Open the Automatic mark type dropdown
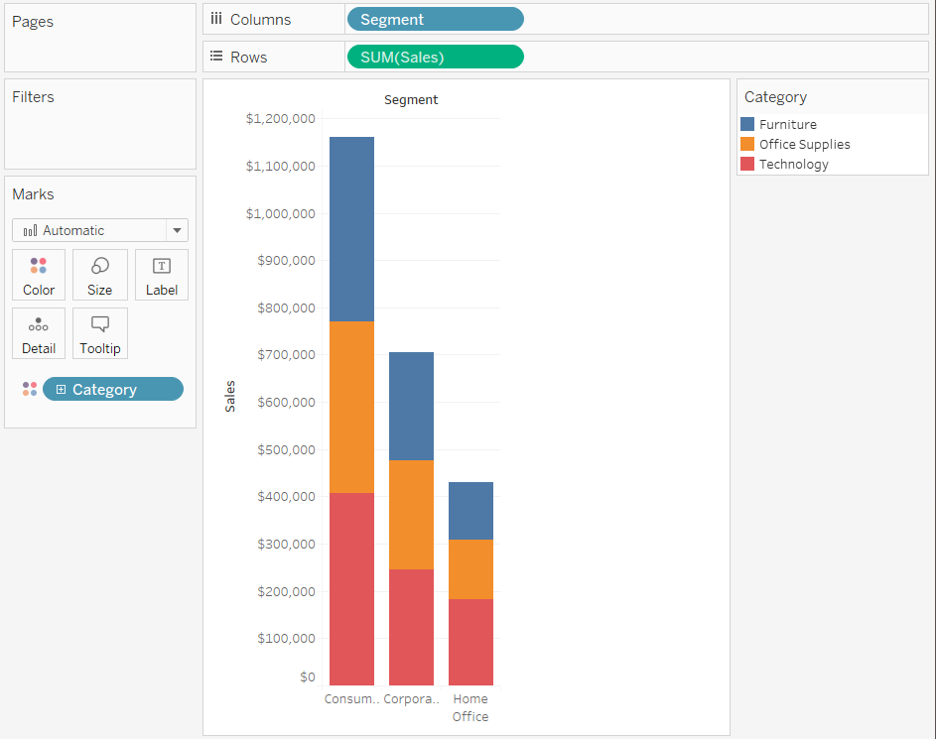 coord(177,230)
